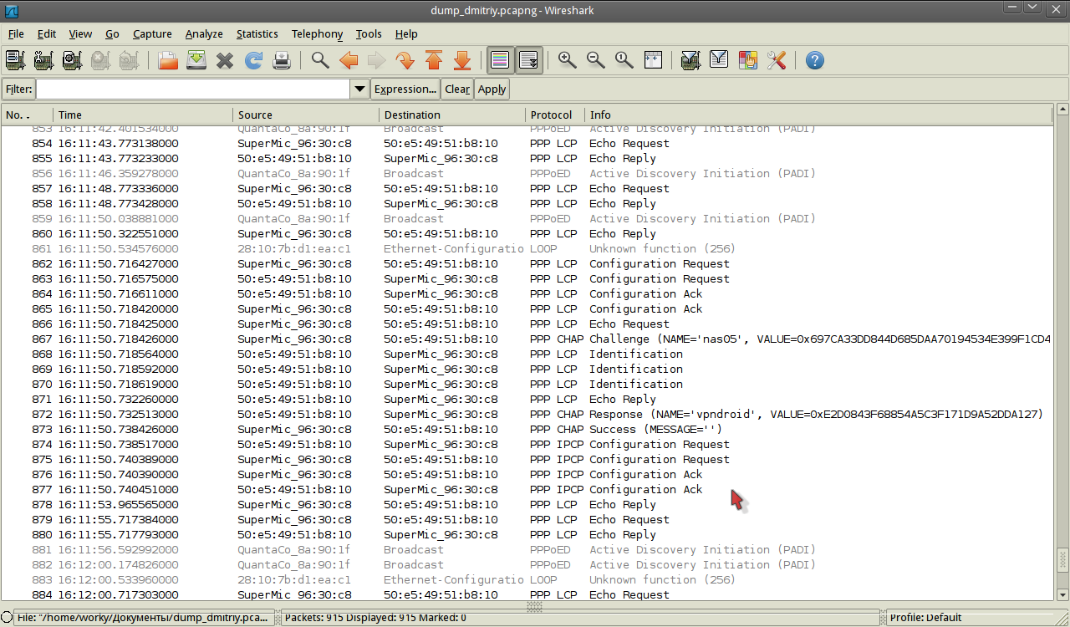1070x627 pixels.
Task: Select packet 868 LCP Identification row
Action: click(527, 354)
